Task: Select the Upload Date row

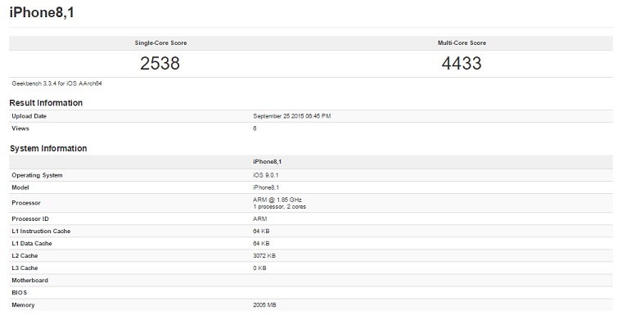Action: pyautogui.click(x=311, y=116)
